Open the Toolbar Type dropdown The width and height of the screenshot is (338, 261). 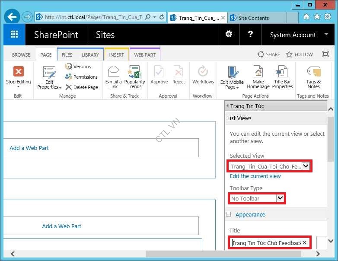(x=280, y=198)
